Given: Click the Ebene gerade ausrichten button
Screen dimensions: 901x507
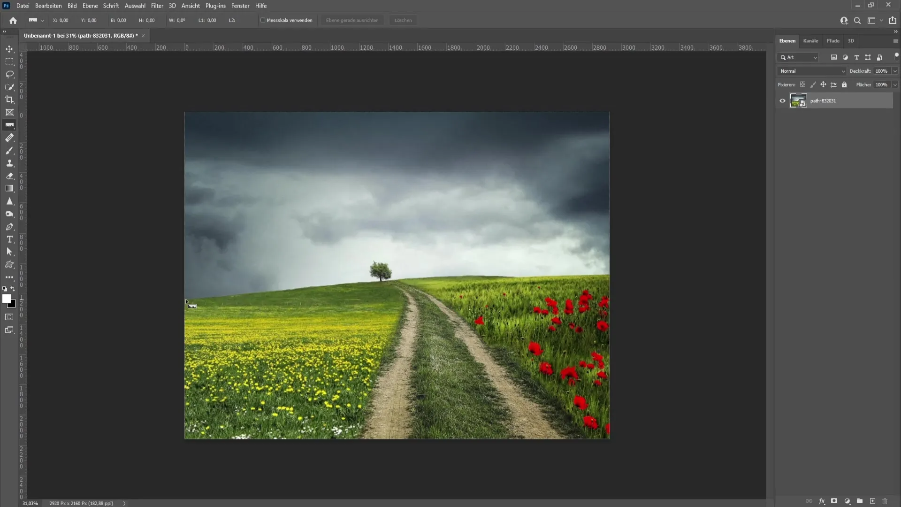Looking at the screenshot, I should [352, 21].
